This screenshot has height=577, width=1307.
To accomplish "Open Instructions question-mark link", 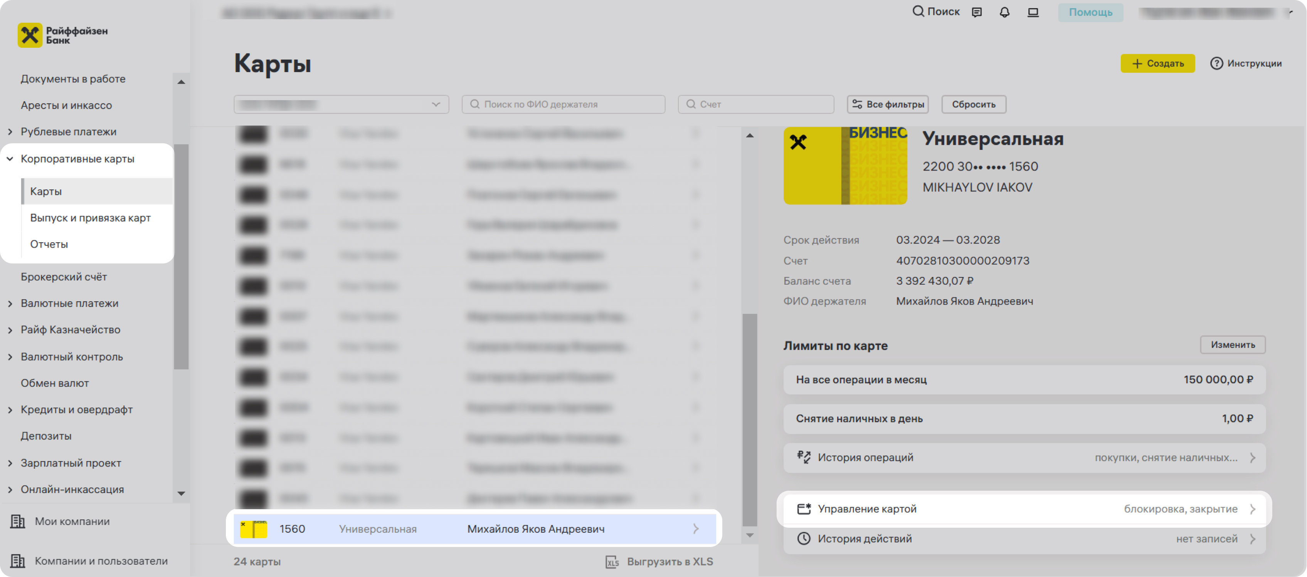I will 1246,64.
